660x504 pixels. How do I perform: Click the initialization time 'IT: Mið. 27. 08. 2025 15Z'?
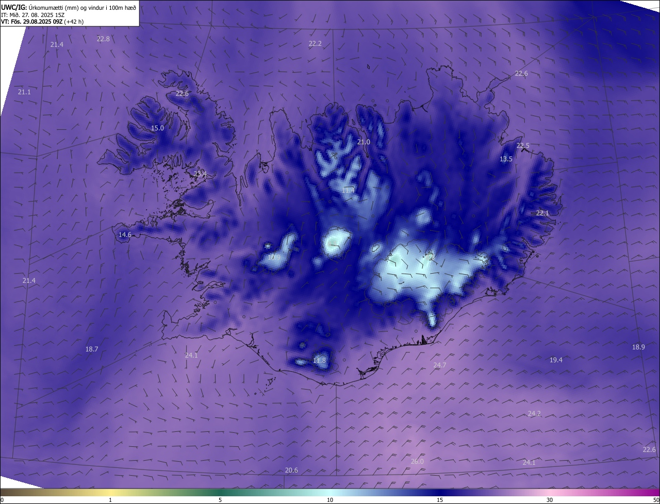[32, 15]
